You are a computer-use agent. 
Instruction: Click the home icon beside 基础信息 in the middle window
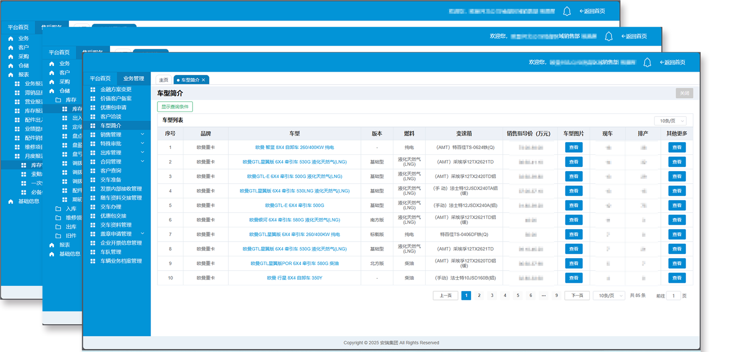click(x=52, y=254)
